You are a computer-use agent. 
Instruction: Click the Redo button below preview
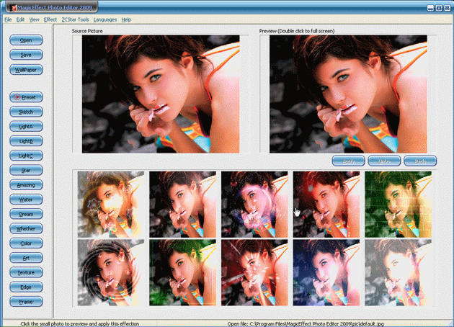tap(420, 161)
